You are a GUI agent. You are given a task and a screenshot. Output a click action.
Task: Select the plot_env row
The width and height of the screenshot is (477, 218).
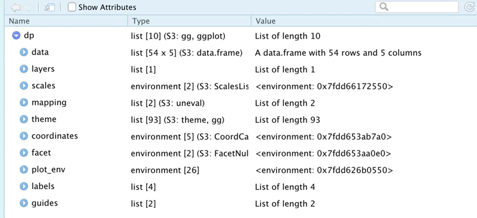[241, 169]
